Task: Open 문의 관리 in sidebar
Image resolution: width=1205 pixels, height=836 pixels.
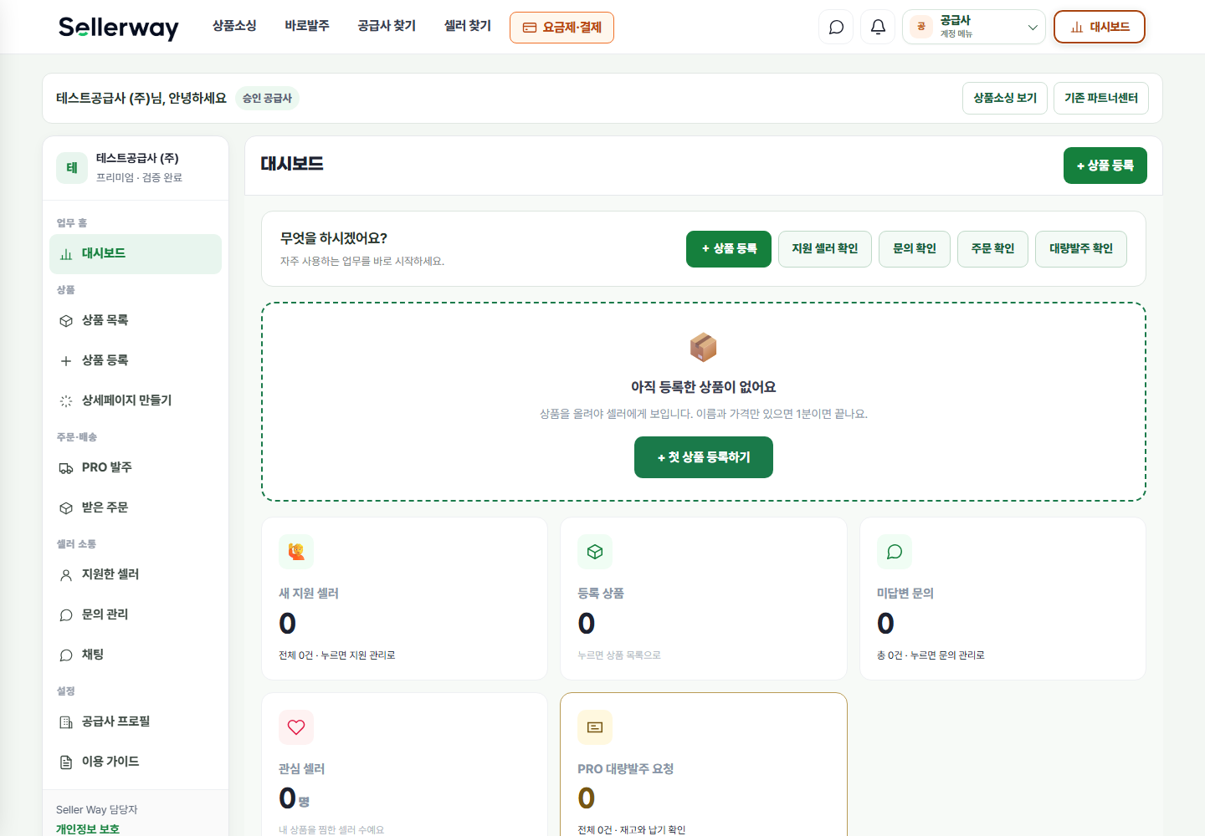Action: [x=136, y=614]
